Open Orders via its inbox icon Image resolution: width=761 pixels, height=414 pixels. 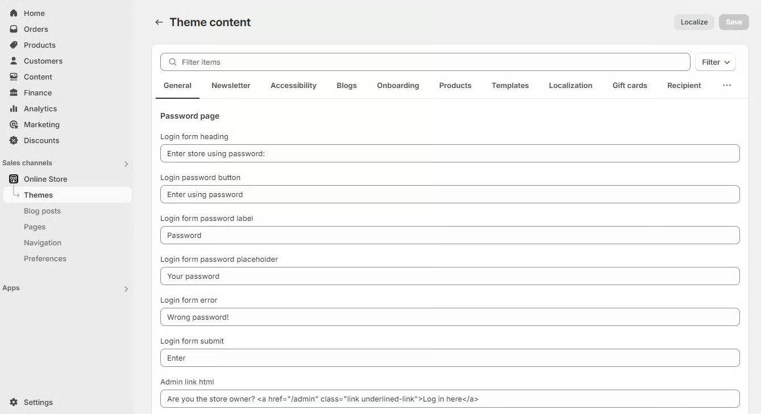(14, 29)
